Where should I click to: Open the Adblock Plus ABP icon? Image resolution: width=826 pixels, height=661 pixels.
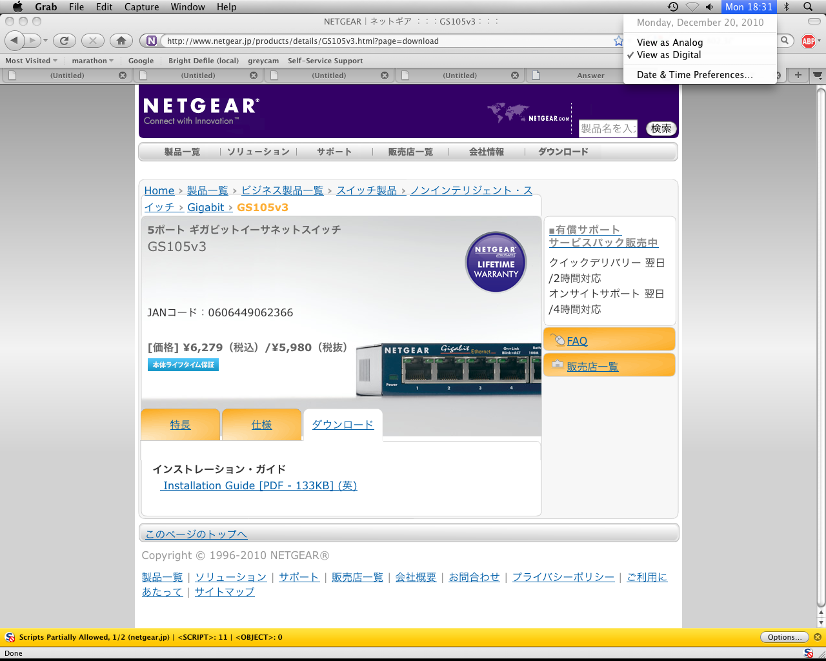click(x=808, y=41)
